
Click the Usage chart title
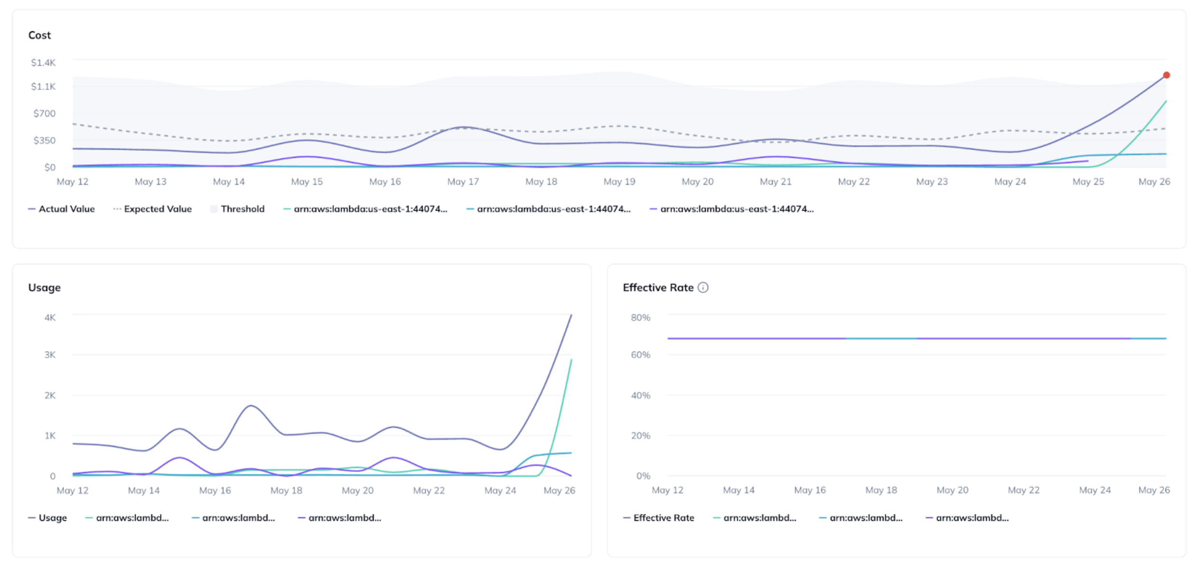coord(44,287)
